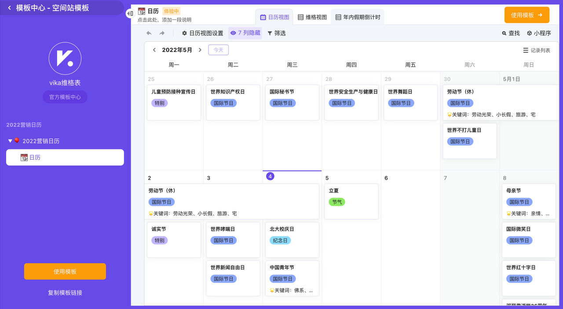The image size is (563, 309).
Task: Click the undo arrow icon
Action: tap(149, 33)
